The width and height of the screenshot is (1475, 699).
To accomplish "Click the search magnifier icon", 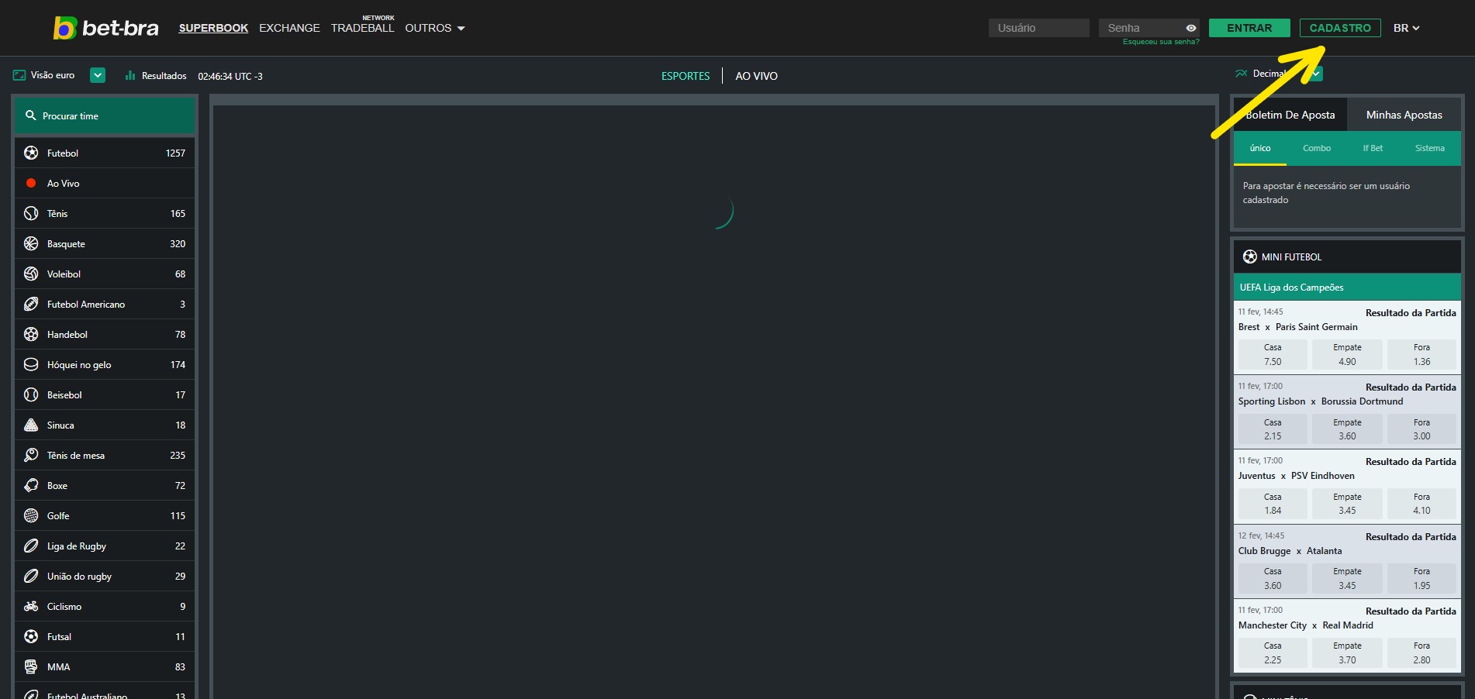I will (31, 115).
